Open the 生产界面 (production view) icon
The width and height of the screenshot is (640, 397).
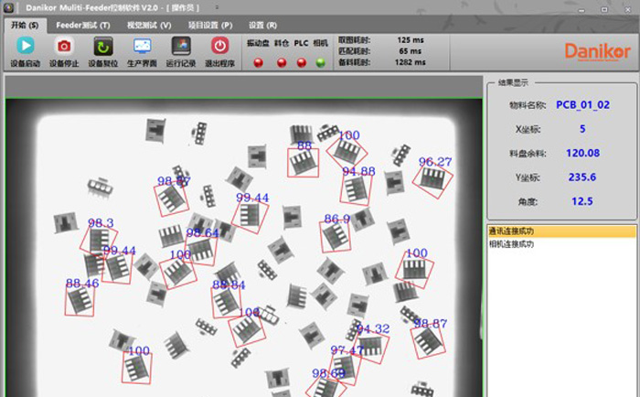[143, 46]
